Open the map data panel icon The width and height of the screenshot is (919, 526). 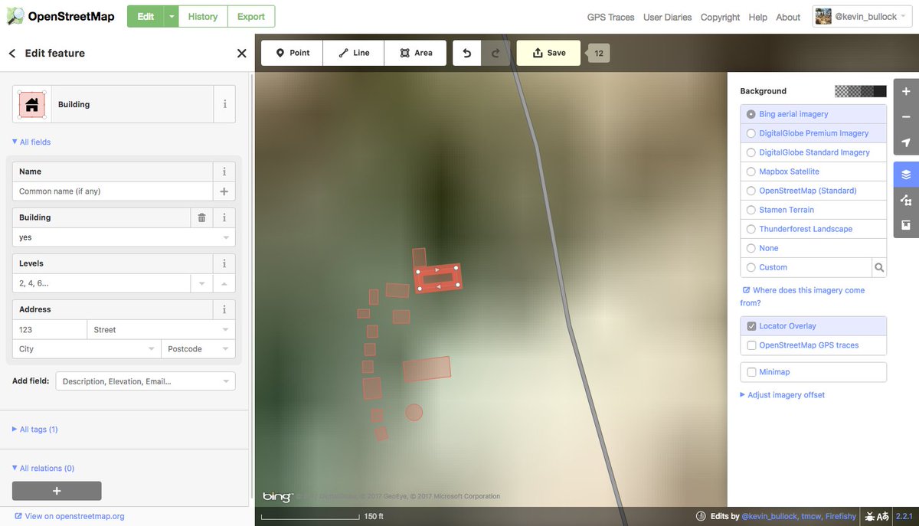906,201
